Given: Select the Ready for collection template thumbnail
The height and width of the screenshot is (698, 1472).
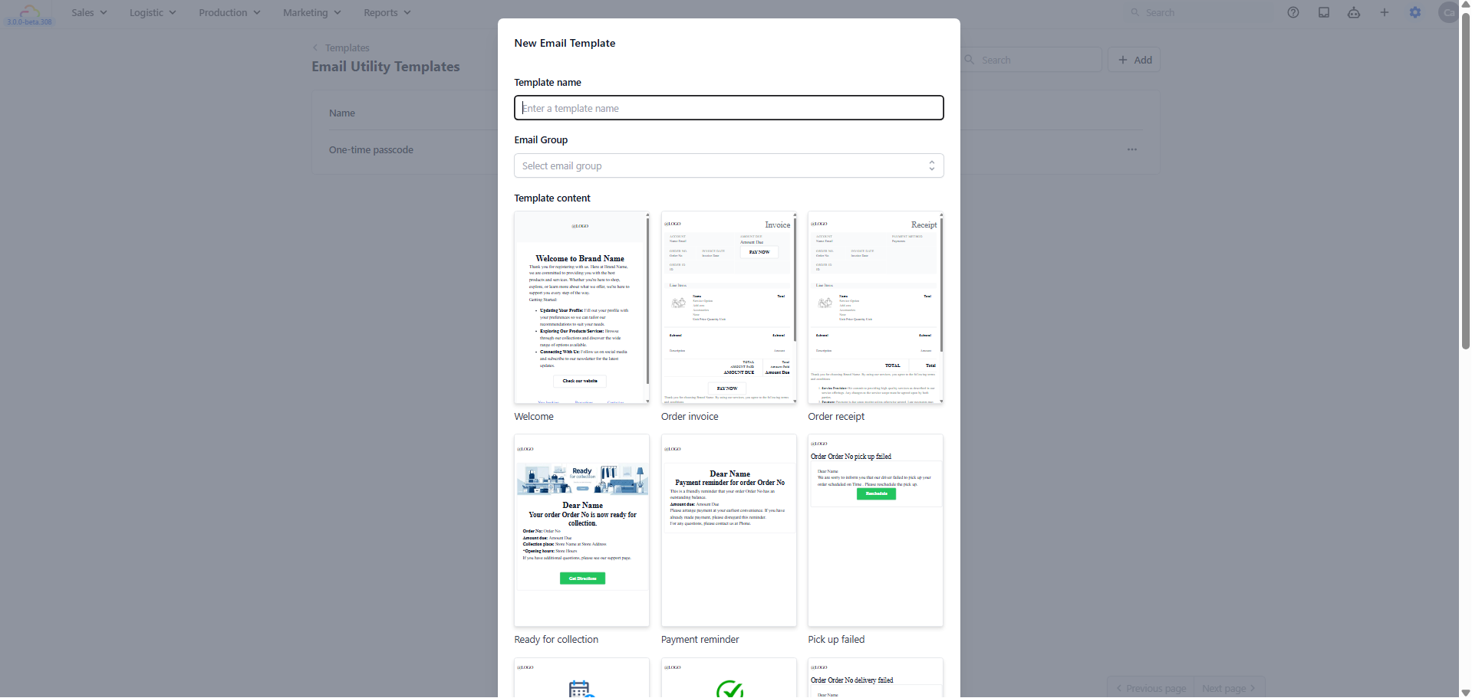Looking at the screenshot, I should pyautogui.click(x=581, y=531).
